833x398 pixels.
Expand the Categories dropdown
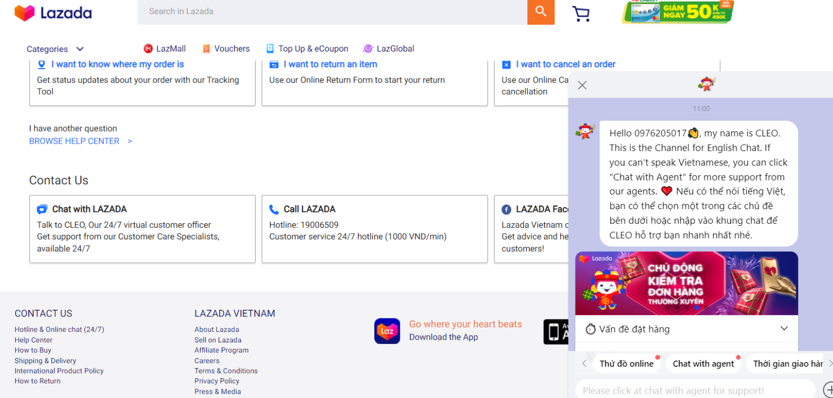point(55,49)
